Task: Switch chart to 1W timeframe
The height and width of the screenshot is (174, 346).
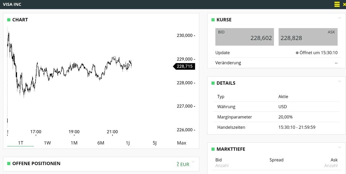Action: click(47, 143)
